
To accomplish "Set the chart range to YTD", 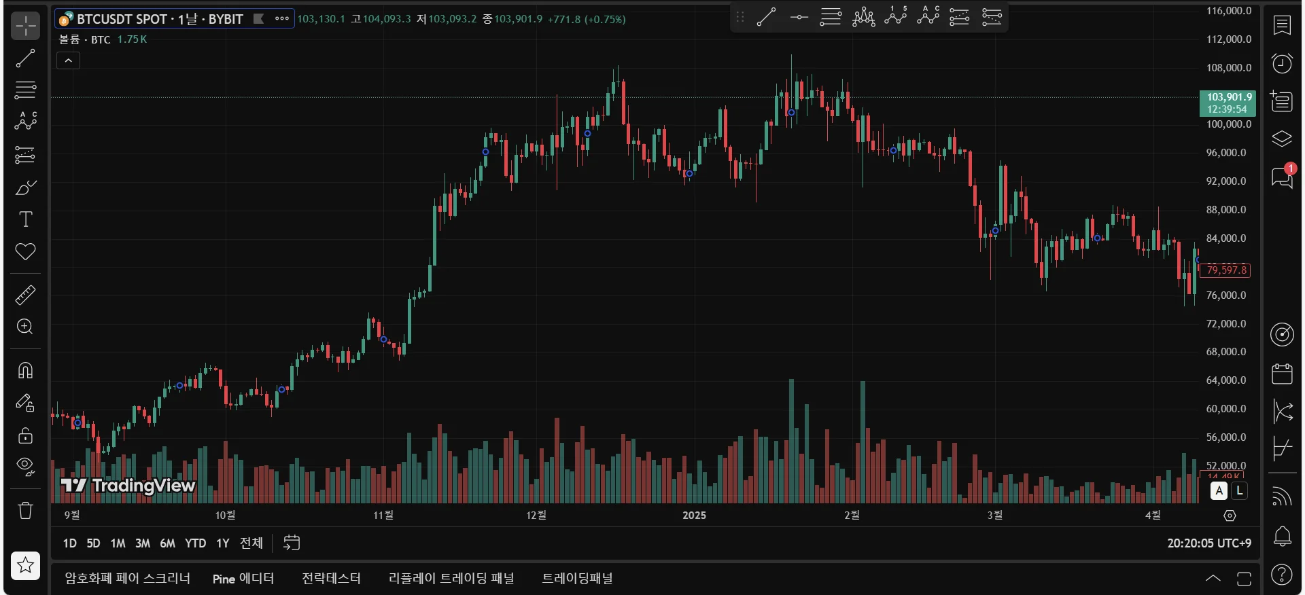I will [195, 543].
